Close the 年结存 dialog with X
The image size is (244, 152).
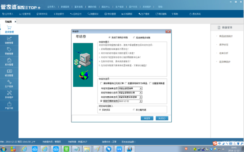[168, 32]
